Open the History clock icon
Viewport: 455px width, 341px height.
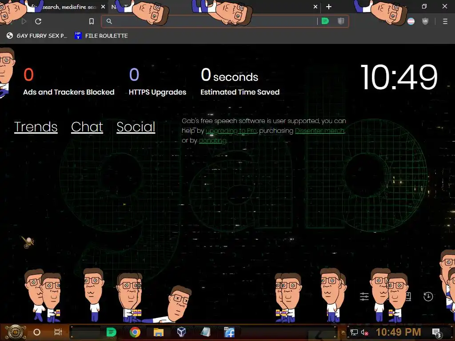click(428, 296)
